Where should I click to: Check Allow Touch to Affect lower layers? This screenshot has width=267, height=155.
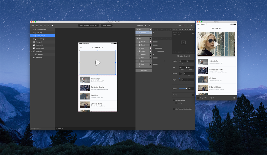(x=174, y=109)
